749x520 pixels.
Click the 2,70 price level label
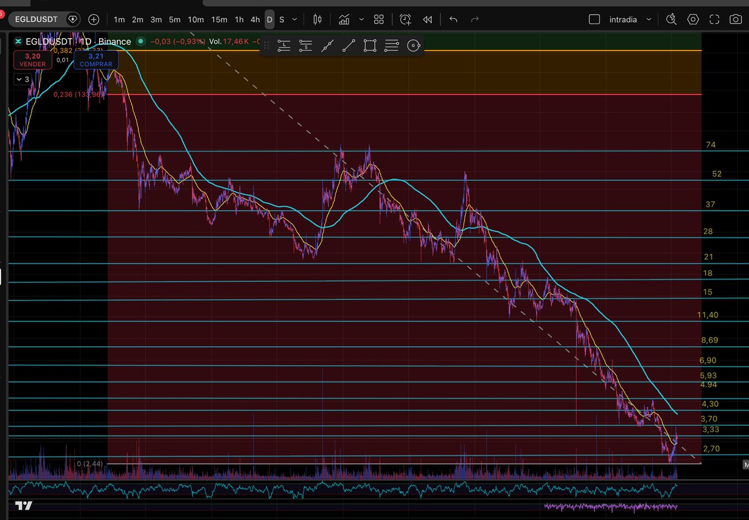click(712, 448)
